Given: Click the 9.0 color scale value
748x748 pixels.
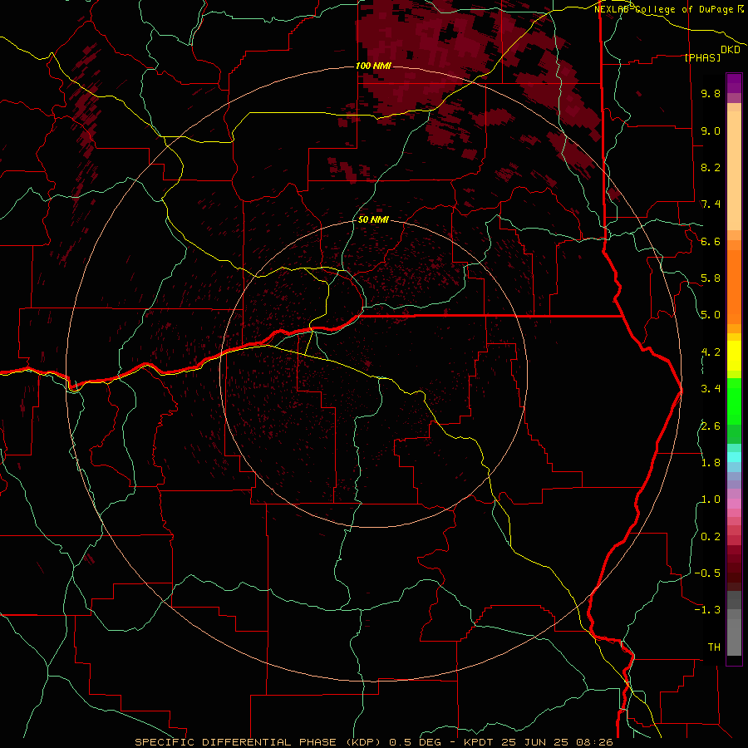Looking at the screenshot, I should click(x=711, y=130).
